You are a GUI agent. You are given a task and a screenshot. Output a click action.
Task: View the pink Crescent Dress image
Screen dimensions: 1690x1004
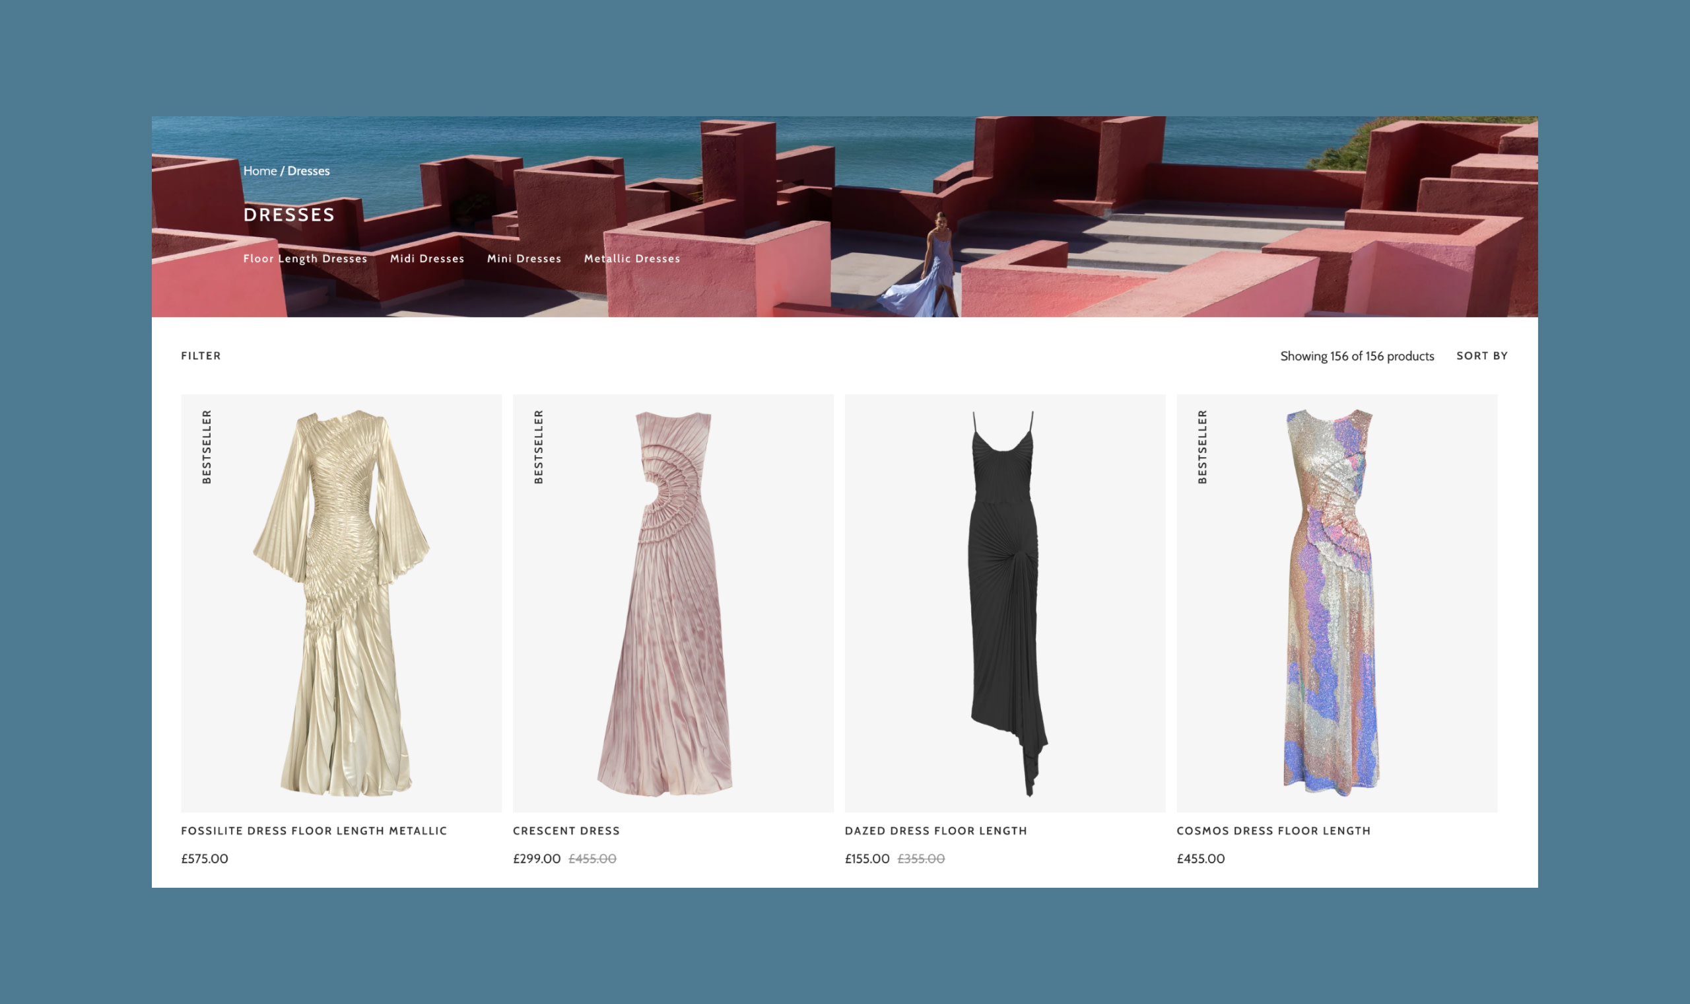click(673, 602)
